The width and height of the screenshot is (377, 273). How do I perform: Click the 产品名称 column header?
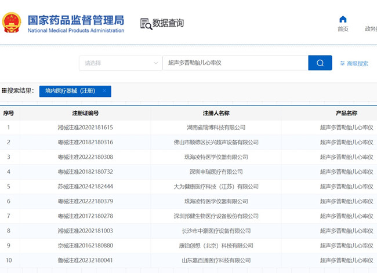pyautogui.click(x=346, y=113)
